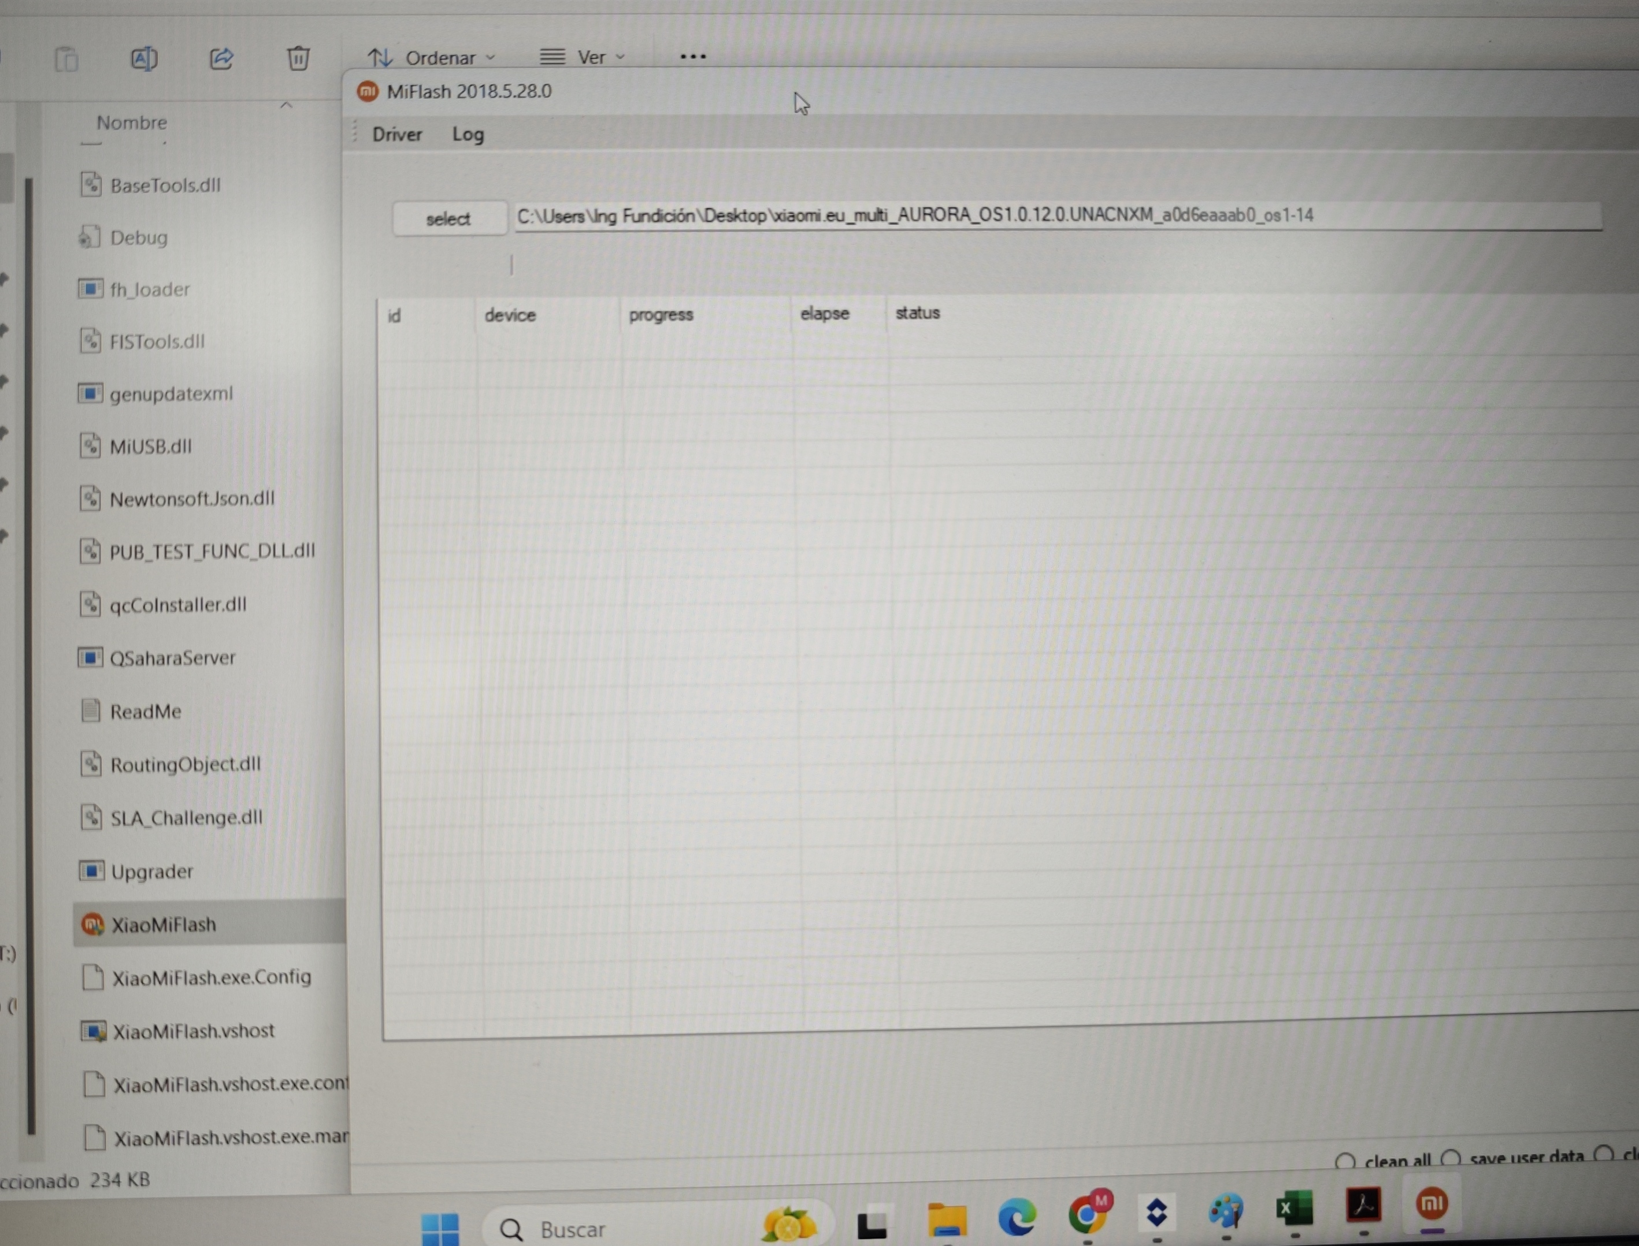Select the XiaoMiFlash application file
1639x1246 pixels.
pos(209,924)
